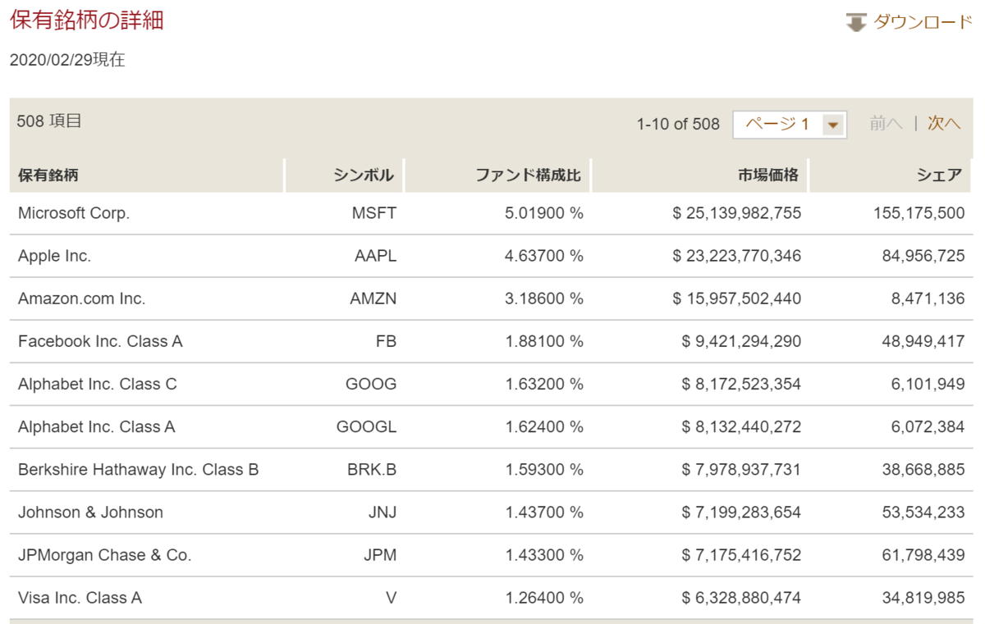Viewport: 985px width, 624px height.
Task: Go to next page with 次へ
Action: (944, 124)
